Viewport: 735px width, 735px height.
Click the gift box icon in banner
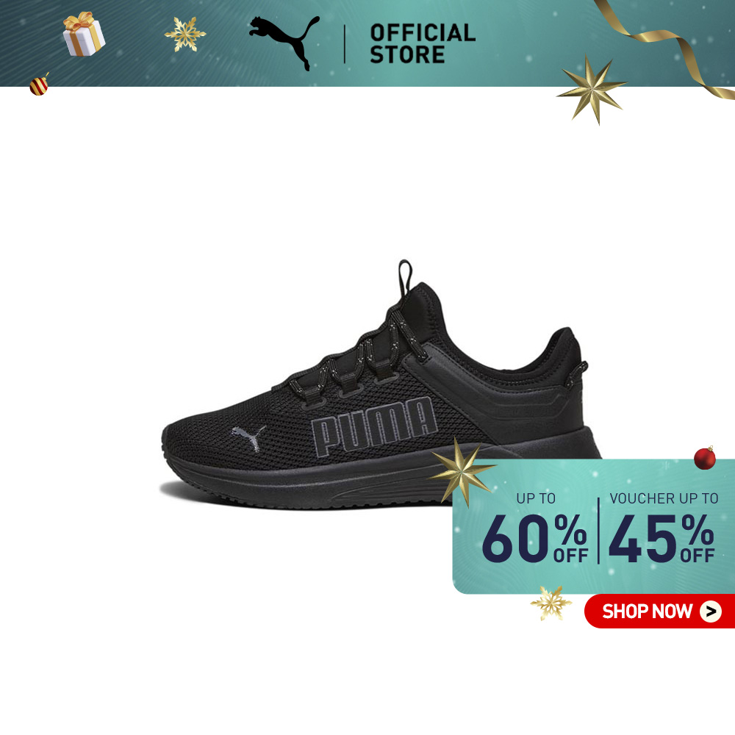[x=85, y=34]
